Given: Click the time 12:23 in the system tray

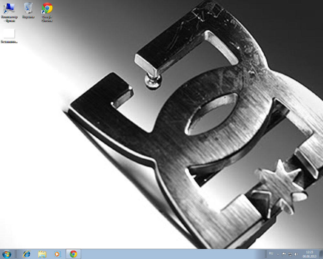Looking at the screenshot, I should pos(310,252).
